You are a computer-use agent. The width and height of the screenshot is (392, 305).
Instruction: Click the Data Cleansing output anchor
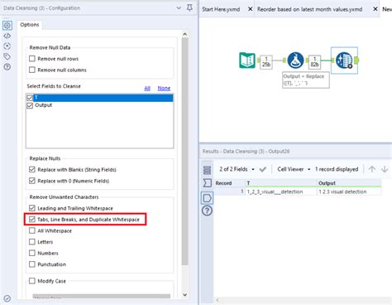point(356,60)
